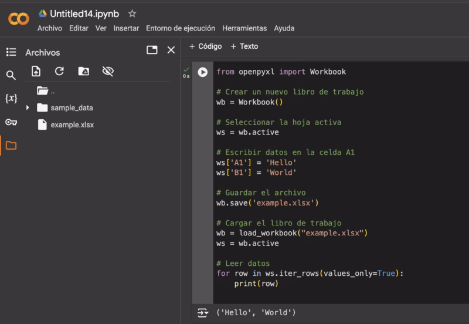Expand the sample_data folder arrow
The width and height of the screenshot is (469, 324).
click(28, 108)
